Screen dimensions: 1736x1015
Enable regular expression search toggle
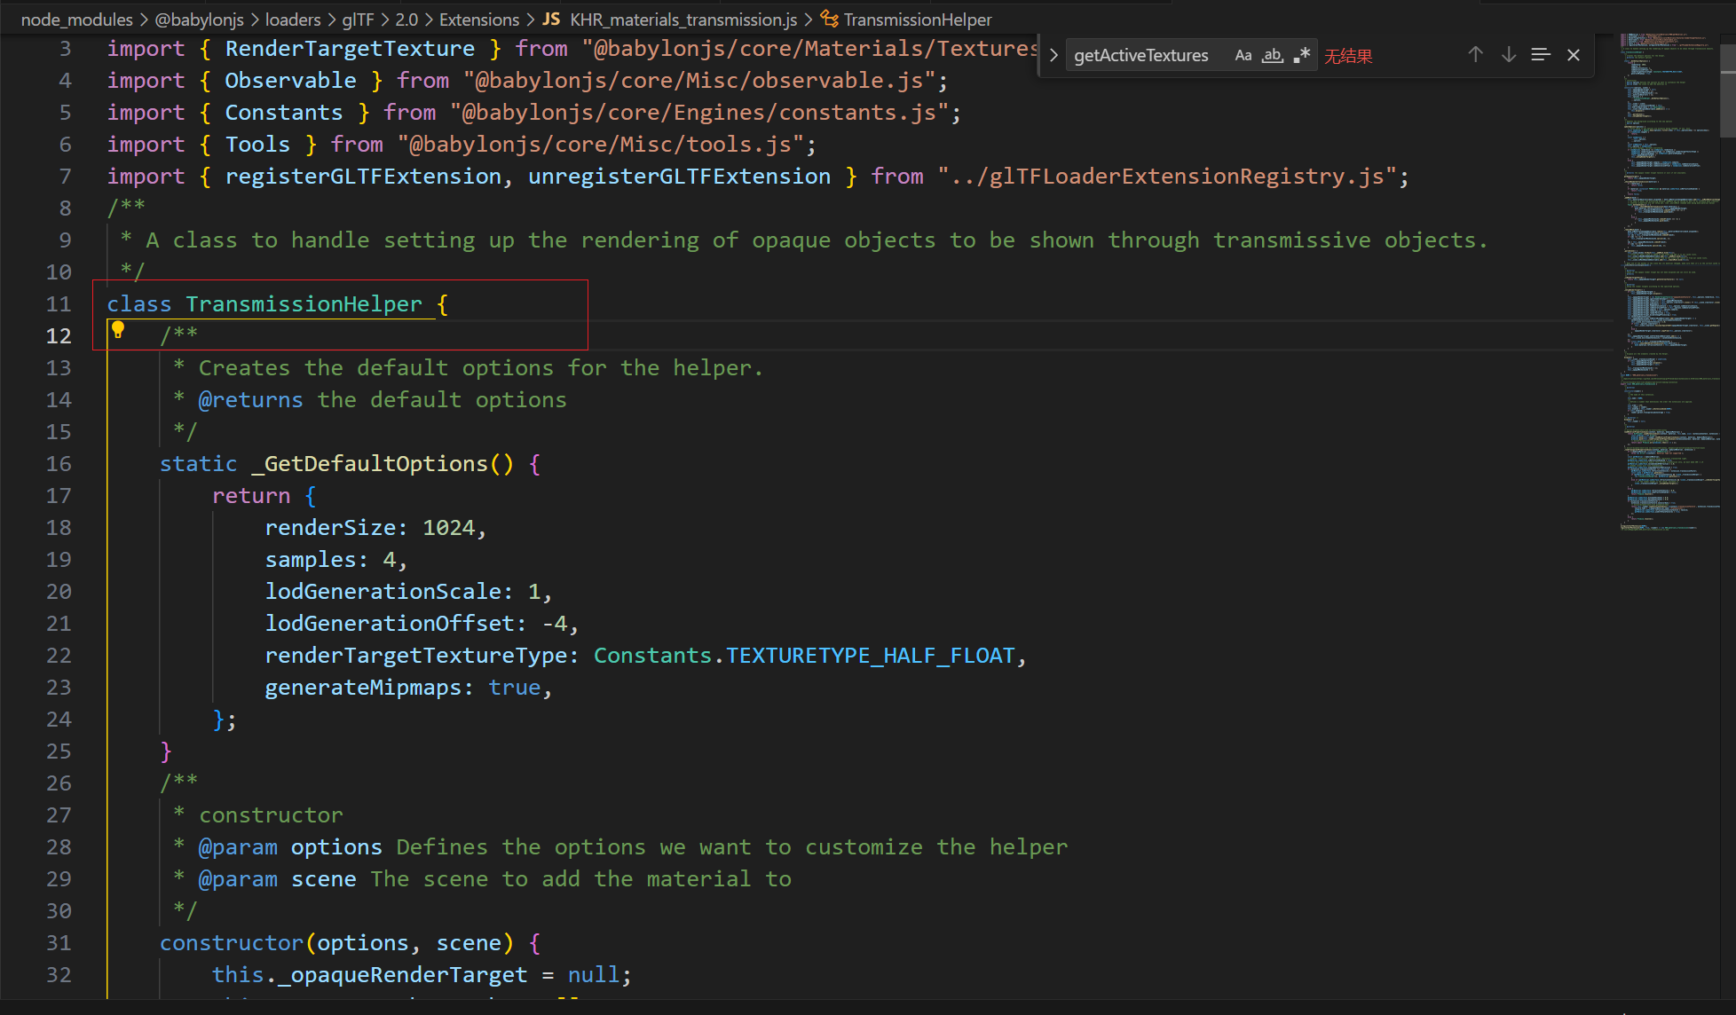[1302, 55]
